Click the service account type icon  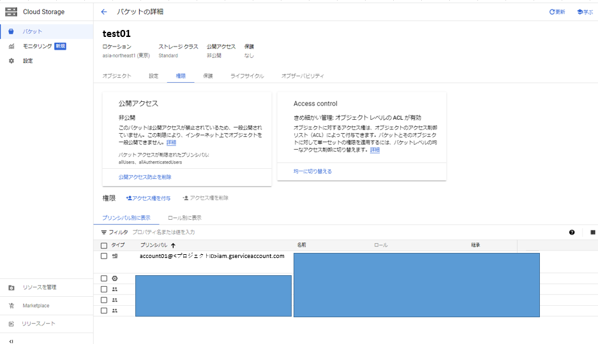115,256
